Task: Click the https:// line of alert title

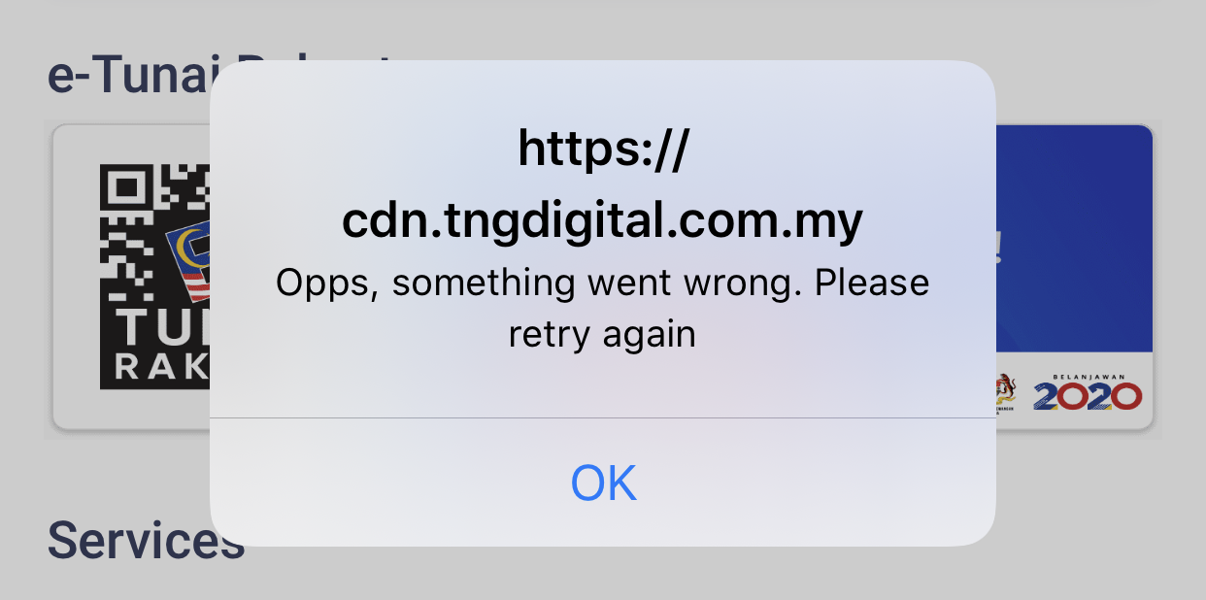Action: (603, 150)
